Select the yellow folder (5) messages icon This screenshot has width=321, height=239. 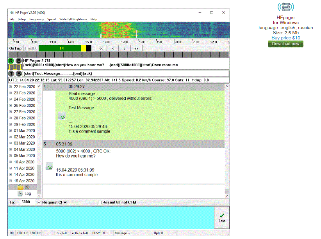20,187
